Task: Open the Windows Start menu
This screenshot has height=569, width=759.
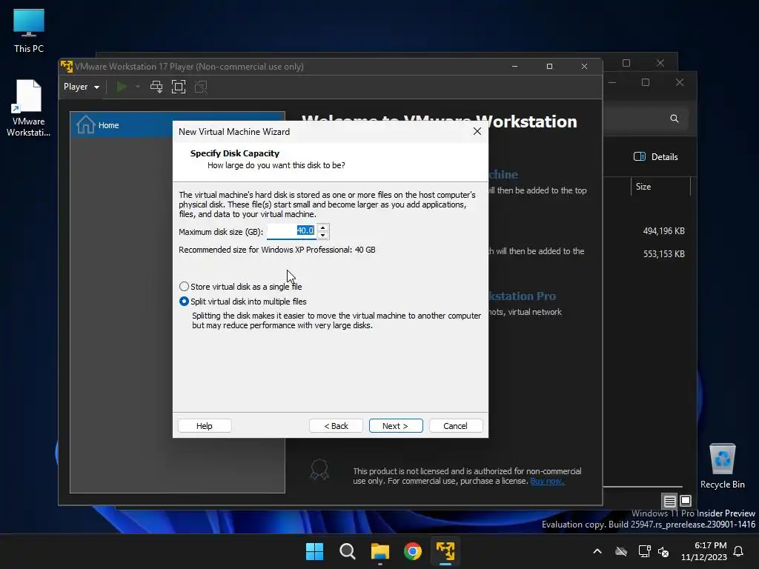Action: point(314,551)
